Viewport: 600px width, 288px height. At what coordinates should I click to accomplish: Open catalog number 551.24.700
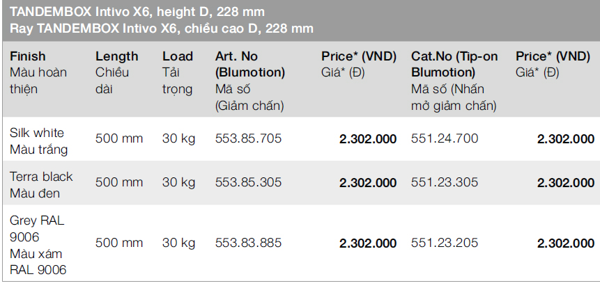click(445, 138)
